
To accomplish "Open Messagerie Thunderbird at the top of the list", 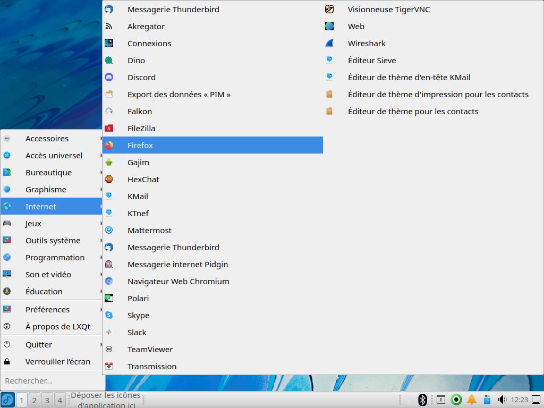I will click(212, 10).
